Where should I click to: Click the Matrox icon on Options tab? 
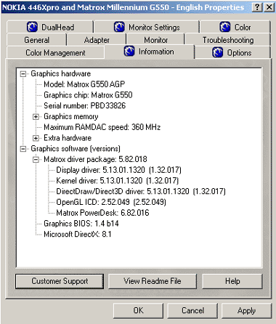coord(218,52)
